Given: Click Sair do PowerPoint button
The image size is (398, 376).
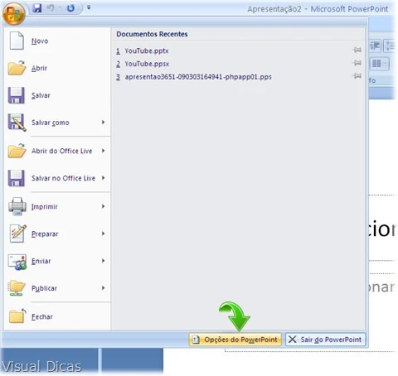Looking at the screenshot, I should (325, 340).
